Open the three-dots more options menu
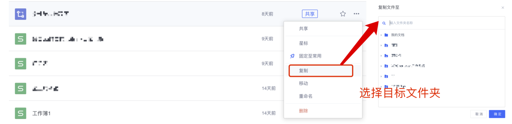Viewport: 512px width, 124px height. point(356,14)
